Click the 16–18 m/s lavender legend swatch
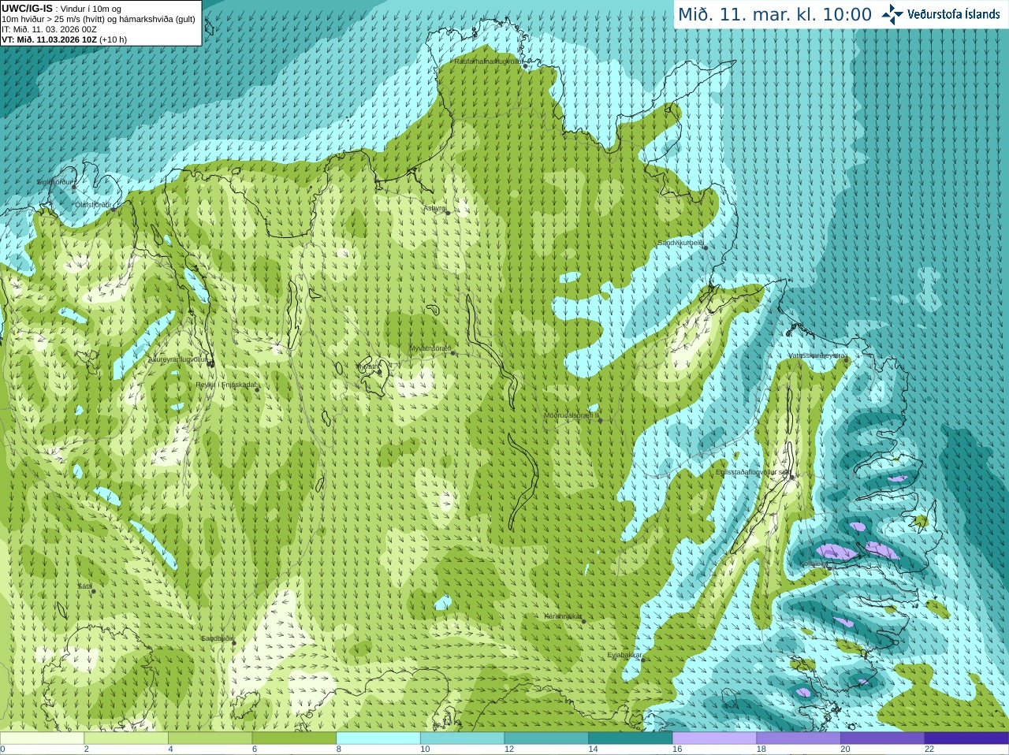The height and width of the screenshot is (755, 1009). tap(714, 738)
